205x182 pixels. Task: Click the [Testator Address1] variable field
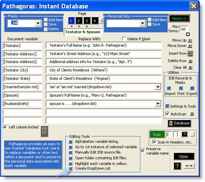click(22, 54)
